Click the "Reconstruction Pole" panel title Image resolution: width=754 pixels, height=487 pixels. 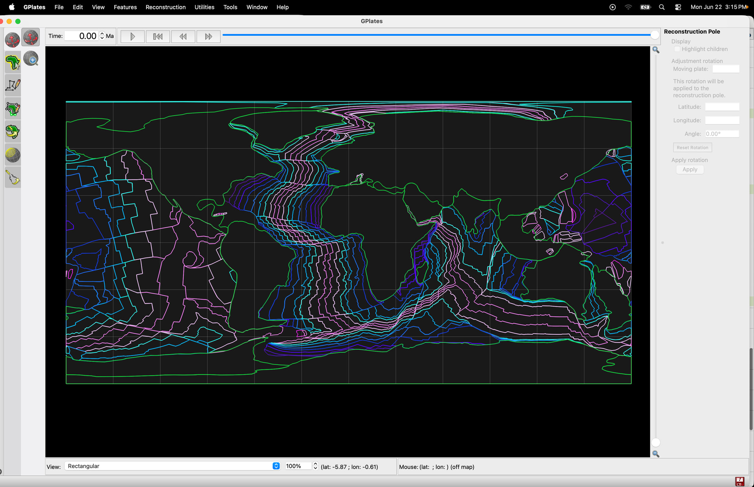[692, 31]
